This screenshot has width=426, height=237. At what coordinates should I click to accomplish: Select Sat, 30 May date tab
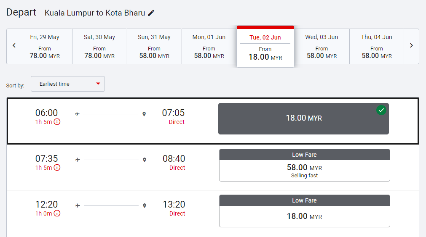(99, 46)
